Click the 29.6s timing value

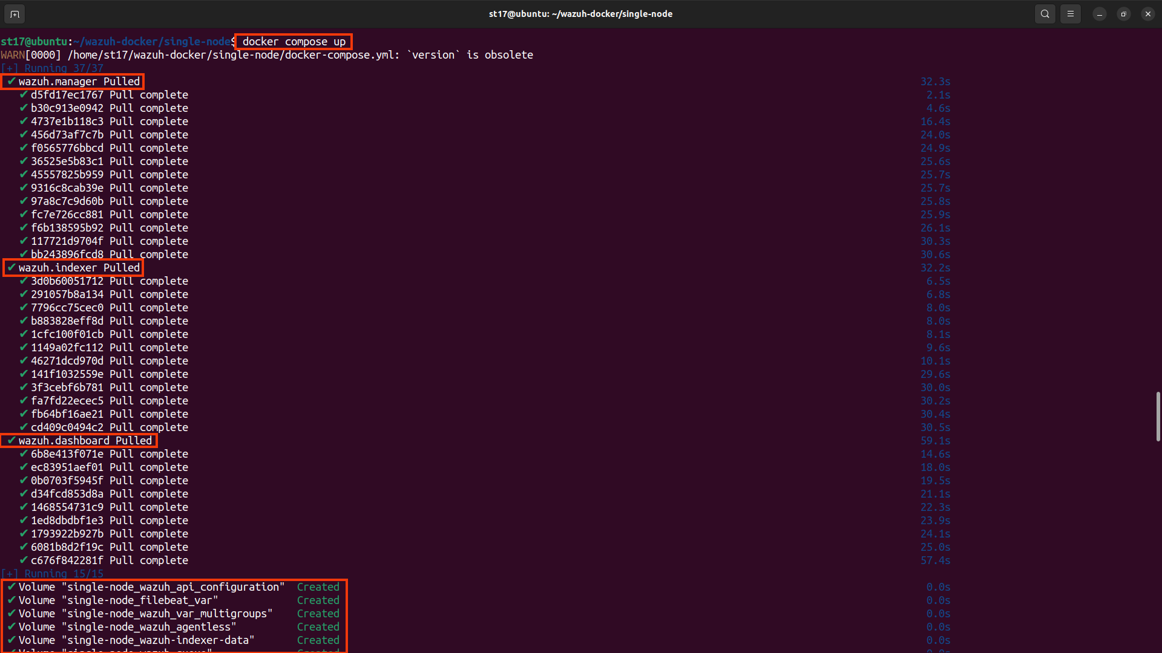936,374
